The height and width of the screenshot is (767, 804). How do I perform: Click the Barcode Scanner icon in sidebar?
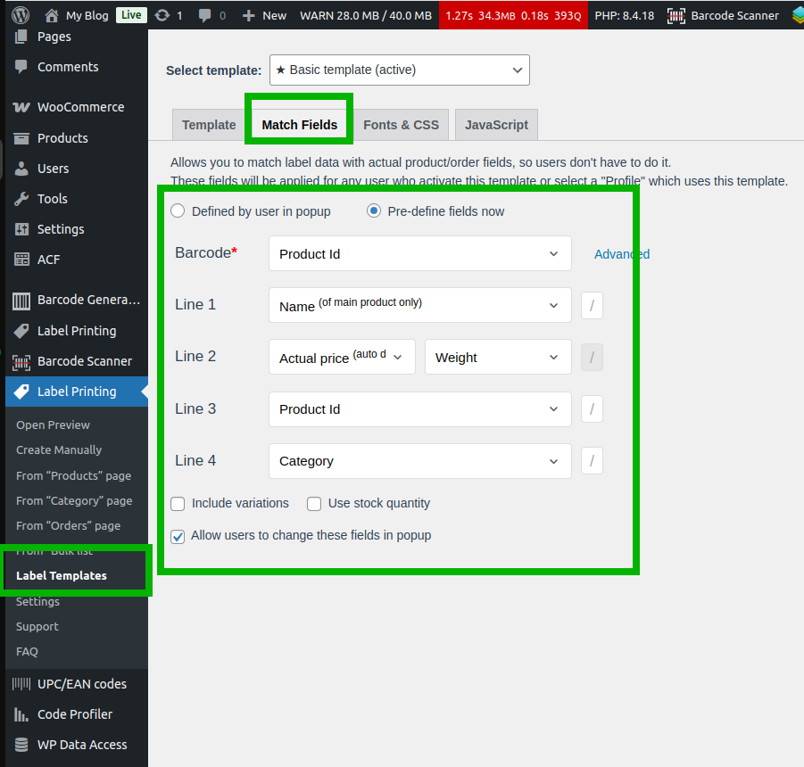tap(21, 361)
